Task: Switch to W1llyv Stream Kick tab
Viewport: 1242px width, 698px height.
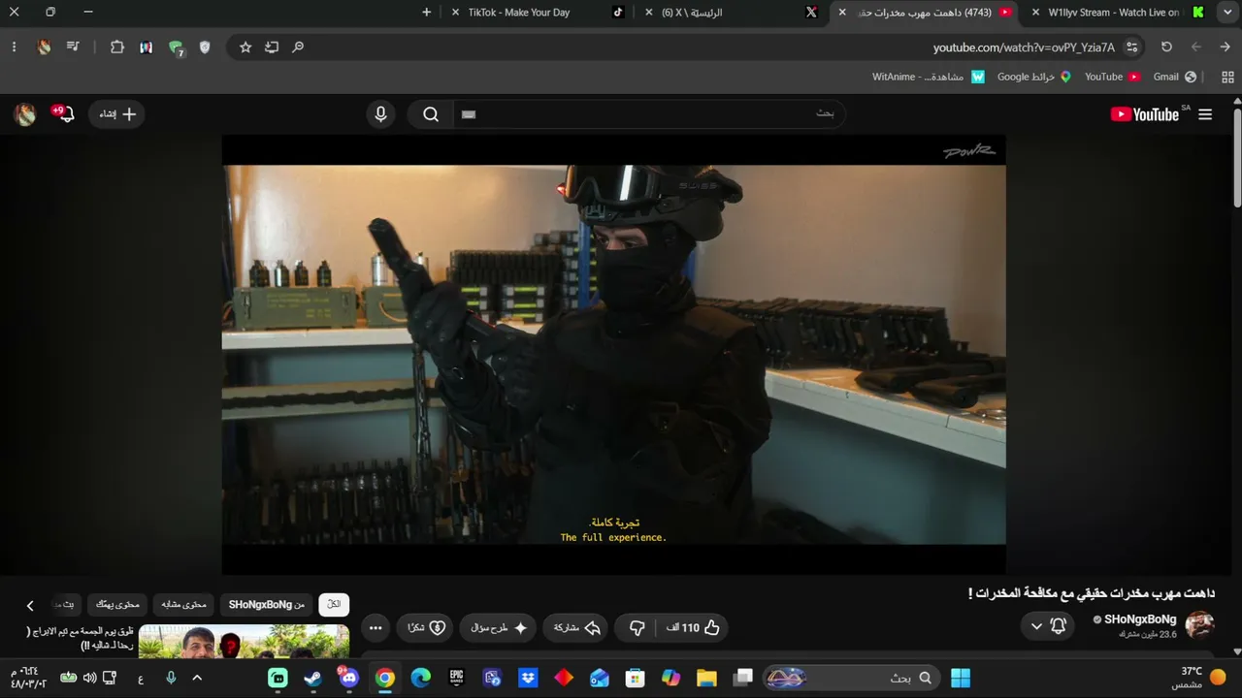Action: click(x=1118, y=13)
